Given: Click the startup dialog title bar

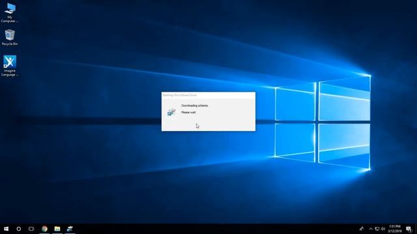Looking at the screenshot, I should (208, 96).
